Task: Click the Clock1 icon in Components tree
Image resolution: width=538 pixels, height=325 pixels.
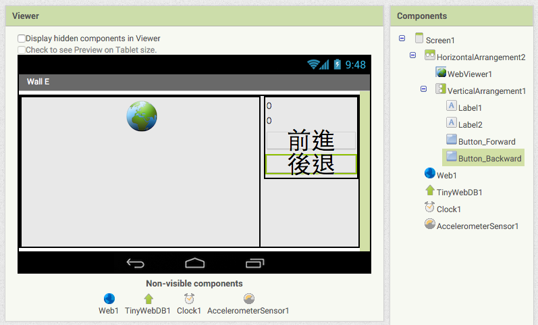Action: pos(429,207)
